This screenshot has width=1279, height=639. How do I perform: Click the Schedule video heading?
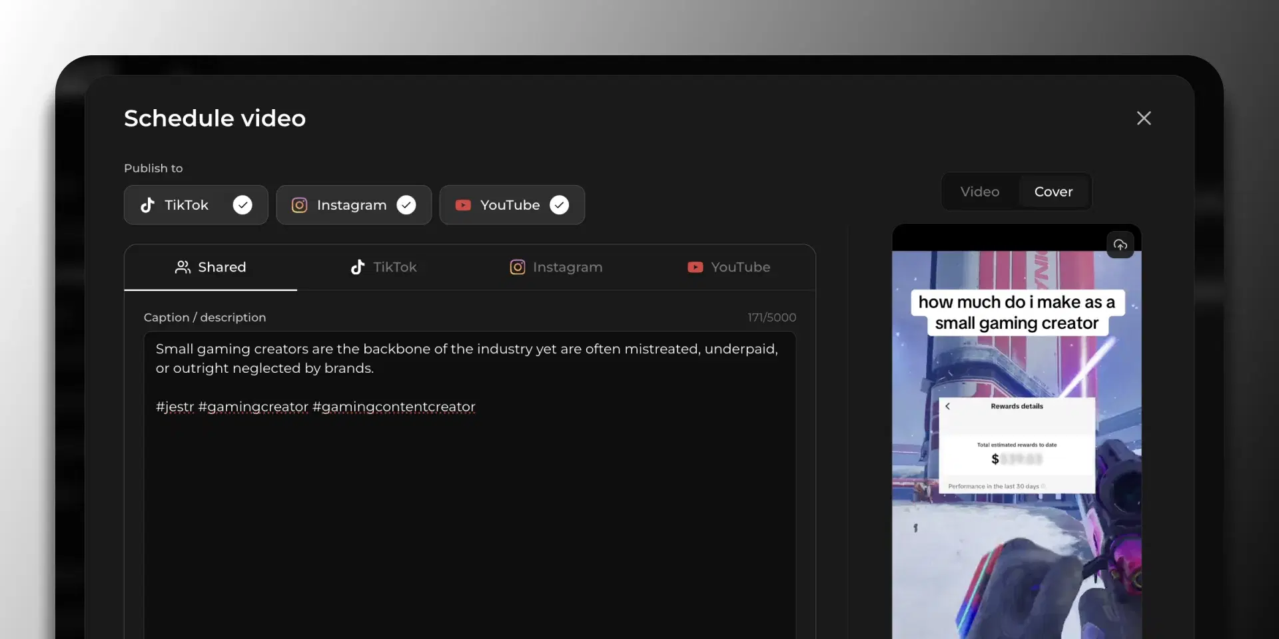pos(214,118)
